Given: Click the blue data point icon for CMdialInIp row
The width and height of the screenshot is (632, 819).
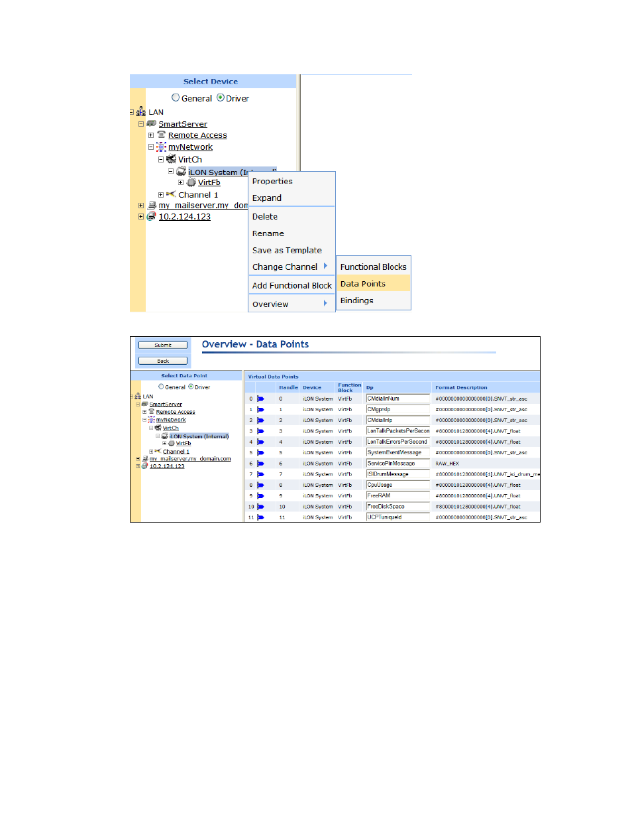Looking at the screenshot, I should pos(260,420).
